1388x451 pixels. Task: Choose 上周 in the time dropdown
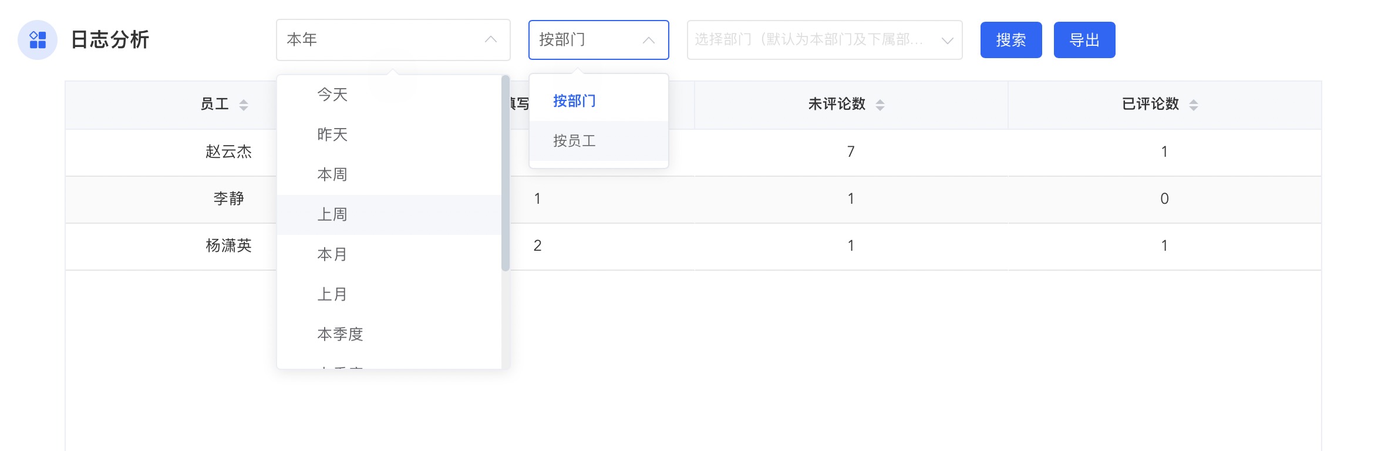(x=332, y=214)
